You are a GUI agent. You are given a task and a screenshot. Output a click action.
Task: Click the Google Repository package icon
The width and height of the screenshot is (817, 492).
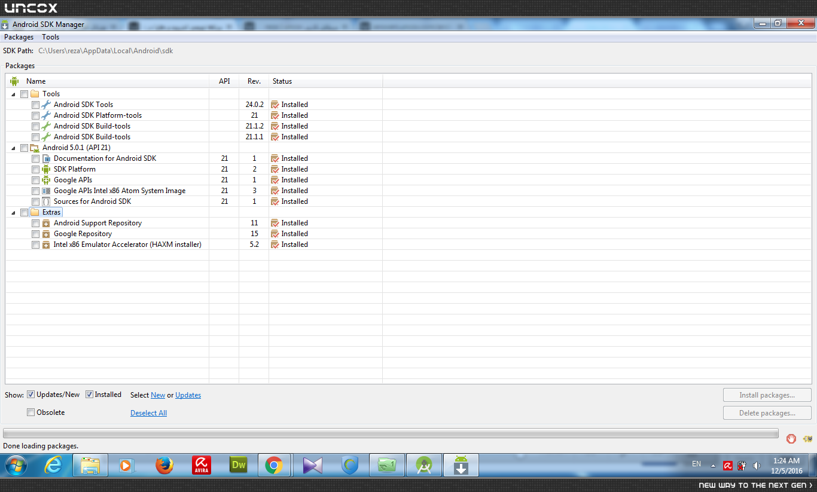click(46, 234)
